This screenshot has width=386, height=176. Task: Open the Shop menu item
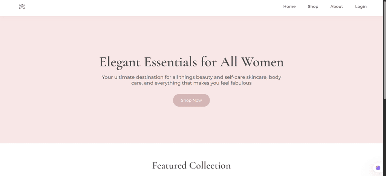click(x=313, y=7)
